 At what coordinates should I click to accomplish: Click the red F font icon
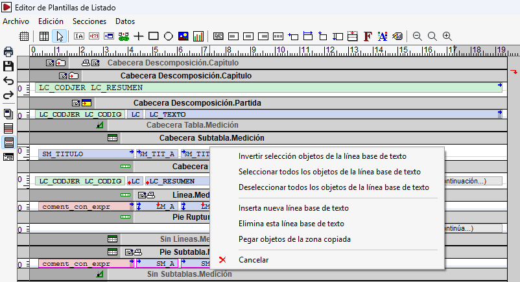(x=368, y=36)
